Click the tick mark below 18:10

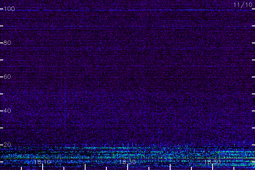[42, 167]
